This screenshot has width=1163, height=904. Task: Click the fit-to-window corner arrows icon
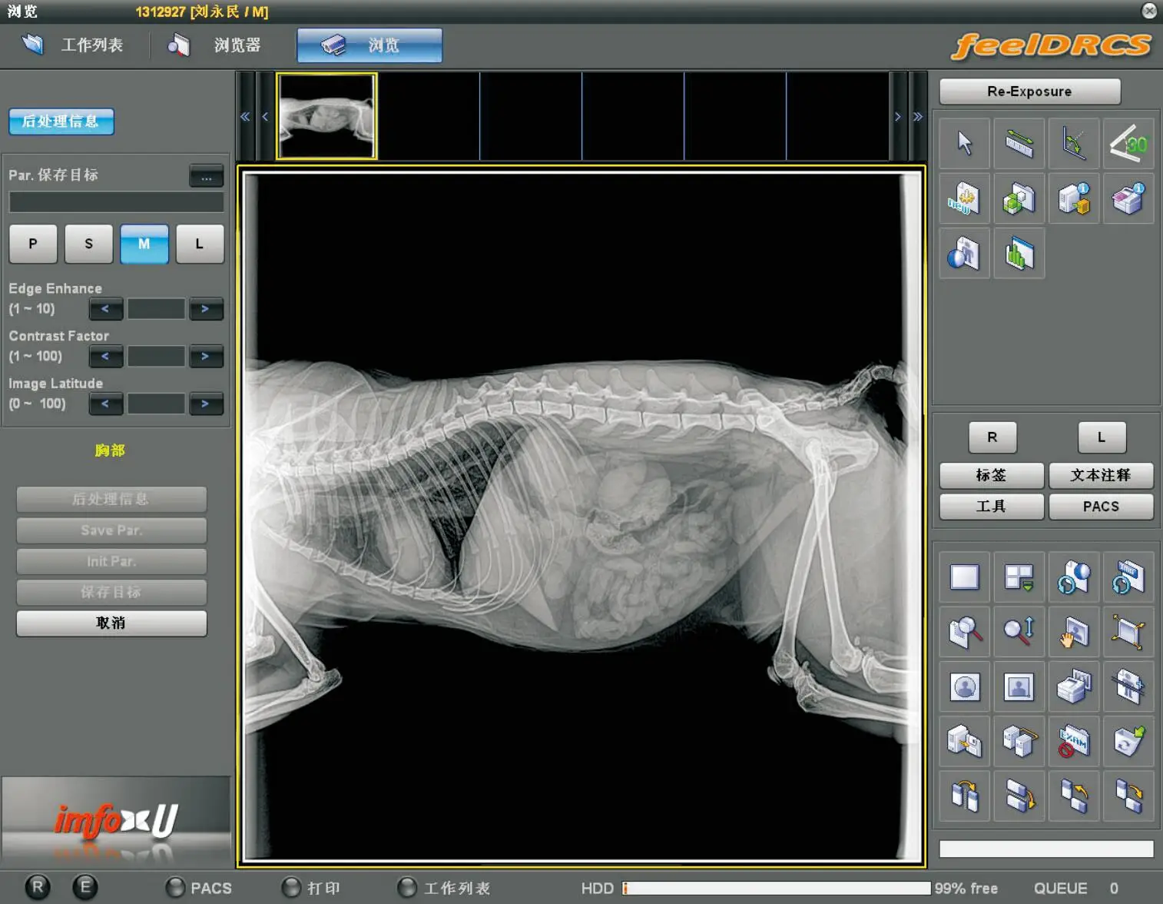1128,632
